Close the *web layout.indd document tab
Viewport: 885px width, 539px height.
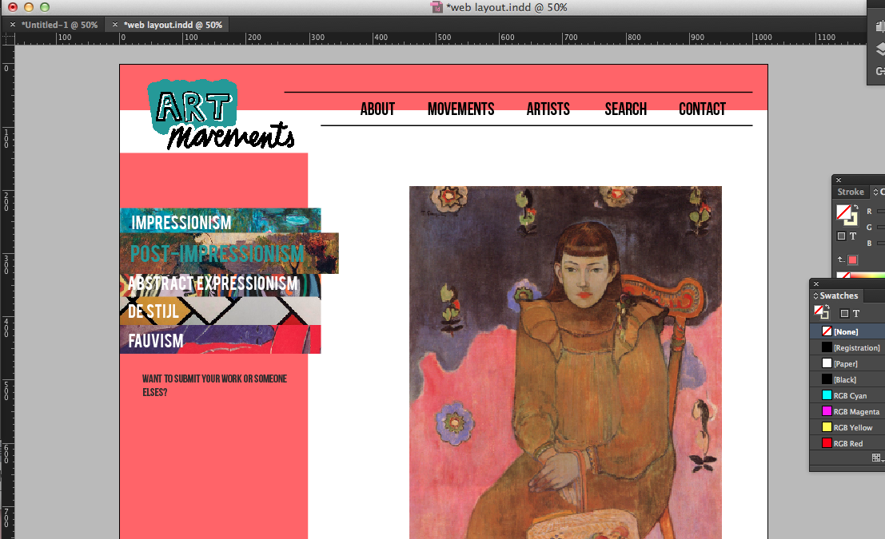click(114, 25)
